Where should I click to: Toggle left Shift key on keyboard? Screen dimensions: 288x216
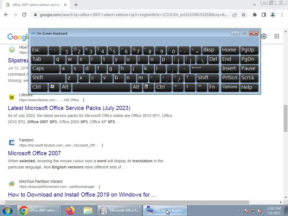(x=48, y=78)
